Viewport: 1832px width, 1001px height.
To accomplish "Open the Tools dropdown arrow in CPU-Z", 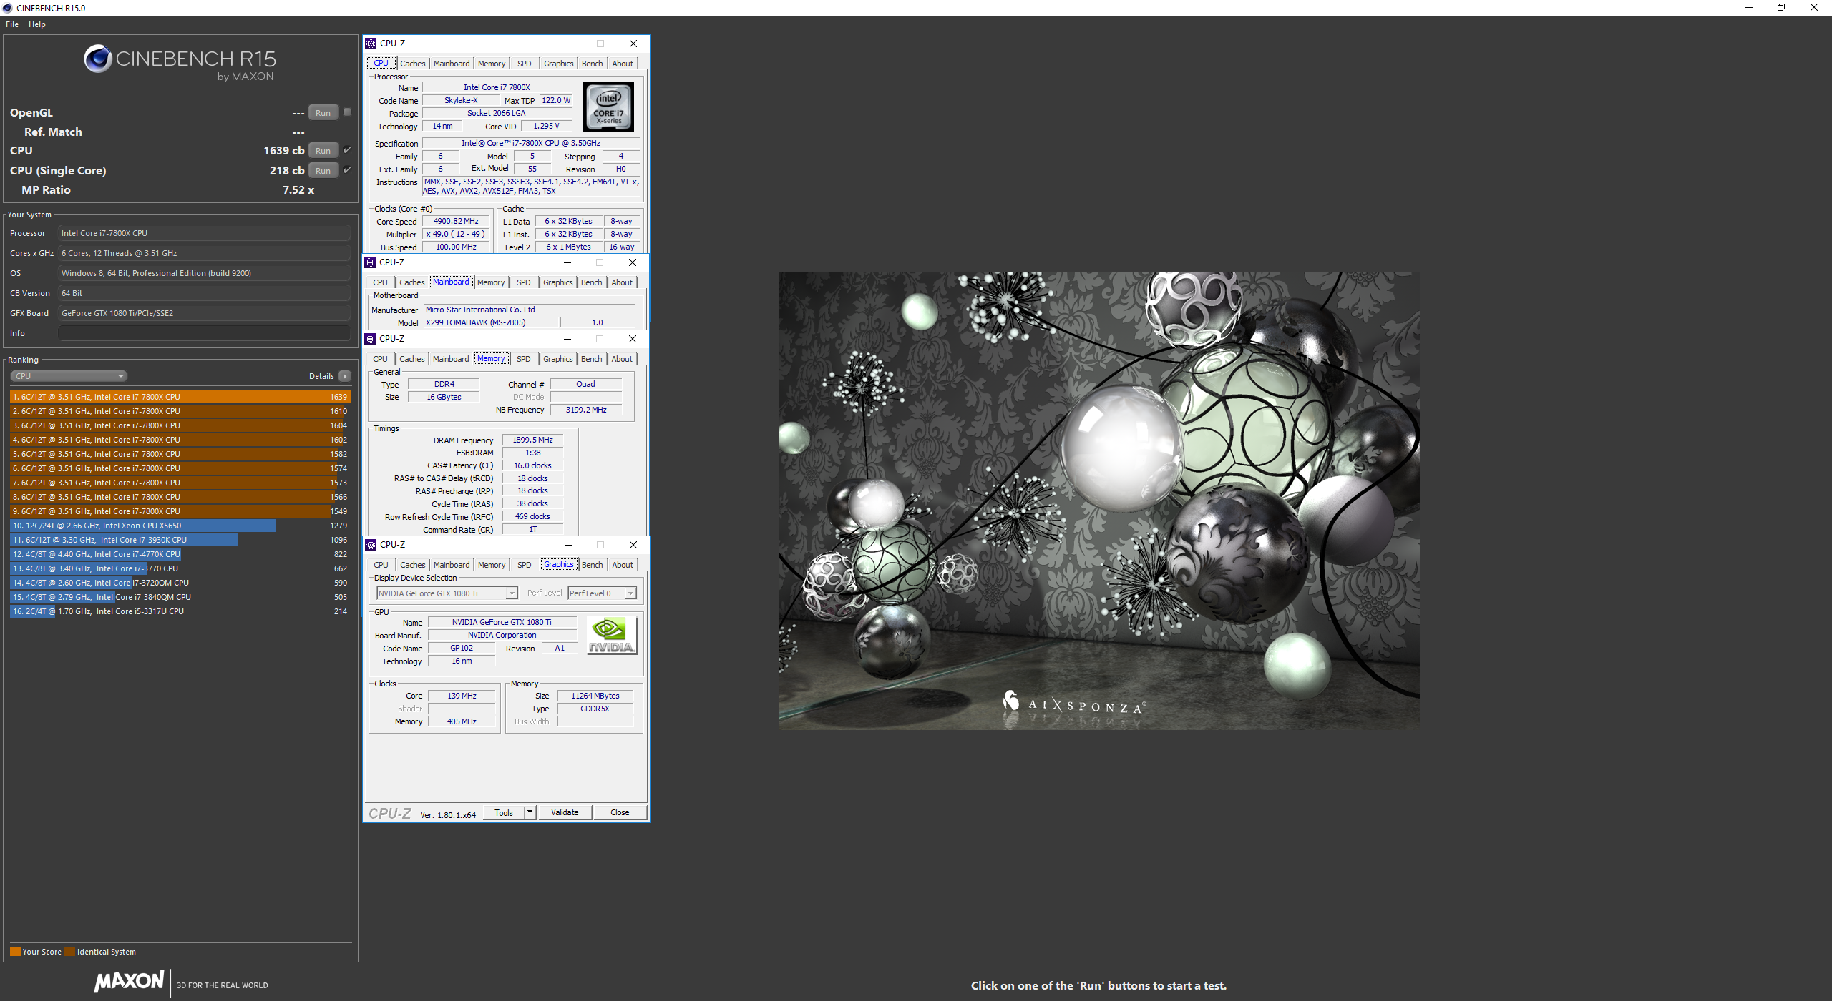I will (x=530, y=812).
